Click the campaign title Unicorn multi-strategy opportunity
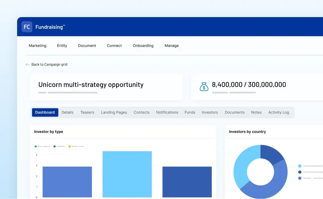The image size is (323, 199). [91, 85]
